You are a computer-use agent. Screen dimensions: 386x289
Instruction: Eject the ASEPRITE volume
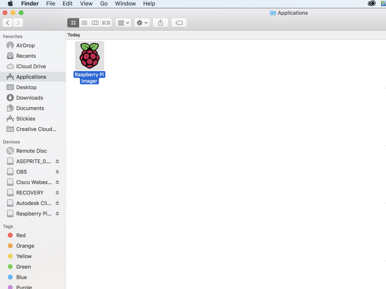pos(57,161)
